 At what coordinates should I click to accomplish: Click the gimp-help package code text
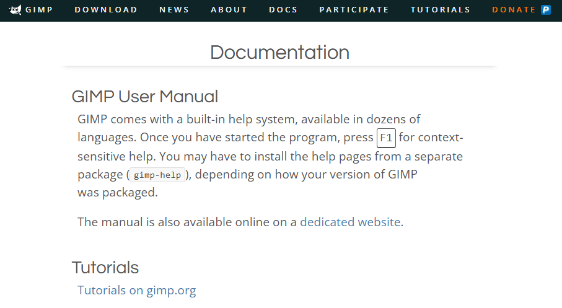tap(157, 175)
